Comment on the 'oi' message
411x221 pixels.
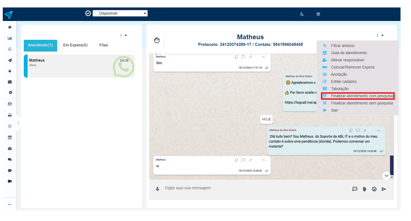(x=243, y=160)
